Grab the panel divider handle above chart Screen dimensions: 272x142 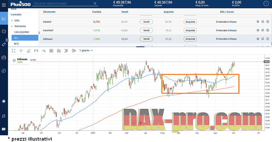click(140, 46)
